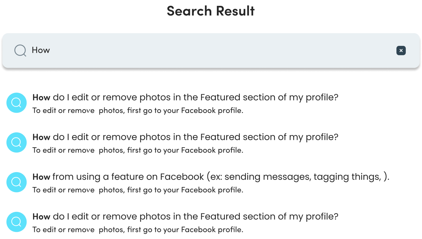
Task: Click bold "How" in the last result
Action: pyautogui.click(x=41, y=217)
